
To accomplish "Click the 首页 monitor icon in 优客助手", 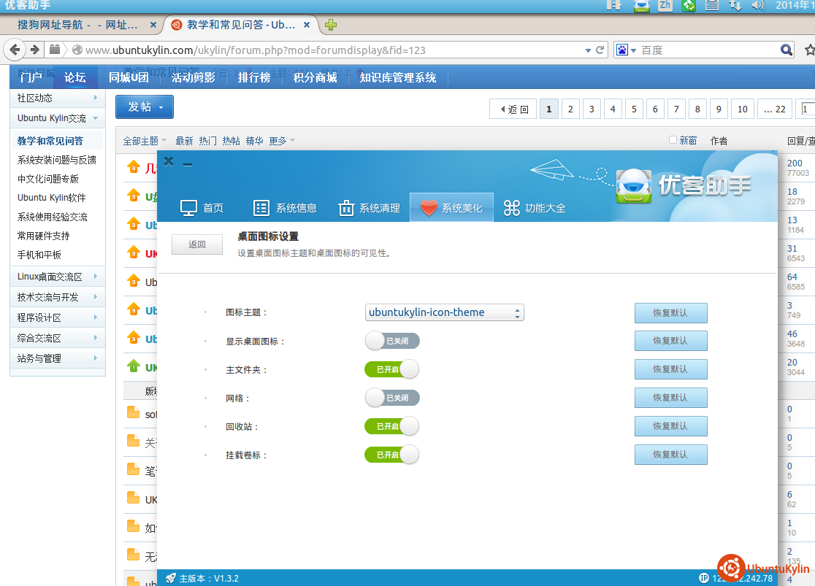I will 189,208.
